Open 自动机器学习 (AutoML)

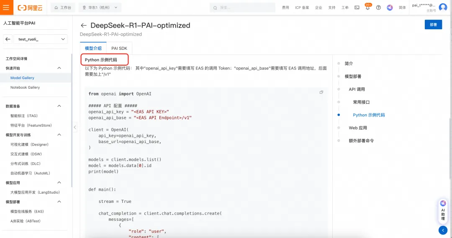tap(30, 173)
